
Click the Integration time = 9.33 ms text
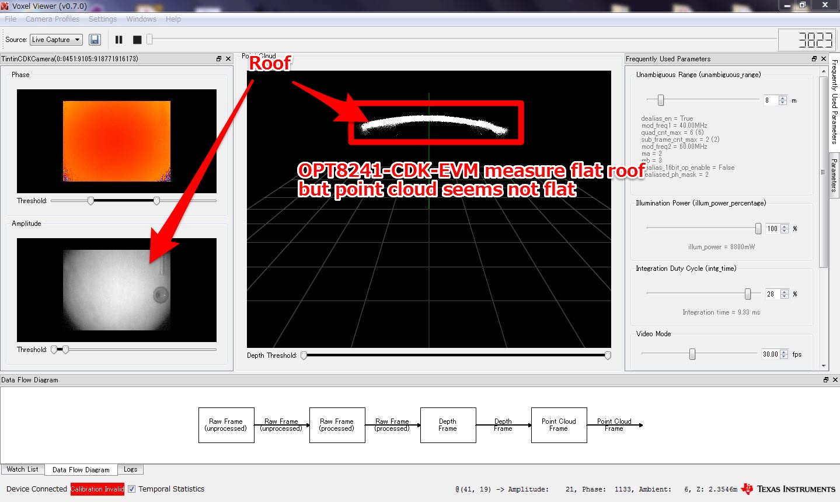722,312
